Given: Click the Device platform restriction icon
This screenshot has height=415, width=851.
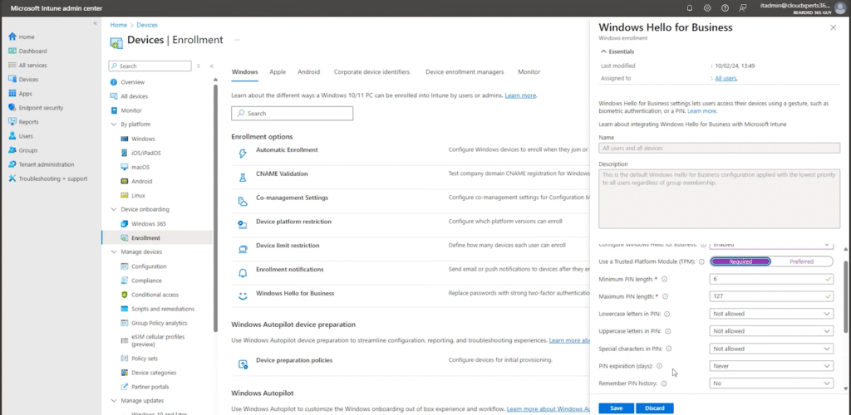Looking at the screenshot, I should click(x=243, y=225).
